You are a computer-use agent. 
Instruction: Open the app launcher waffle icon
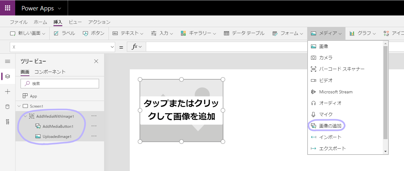(x=8, y=8)
